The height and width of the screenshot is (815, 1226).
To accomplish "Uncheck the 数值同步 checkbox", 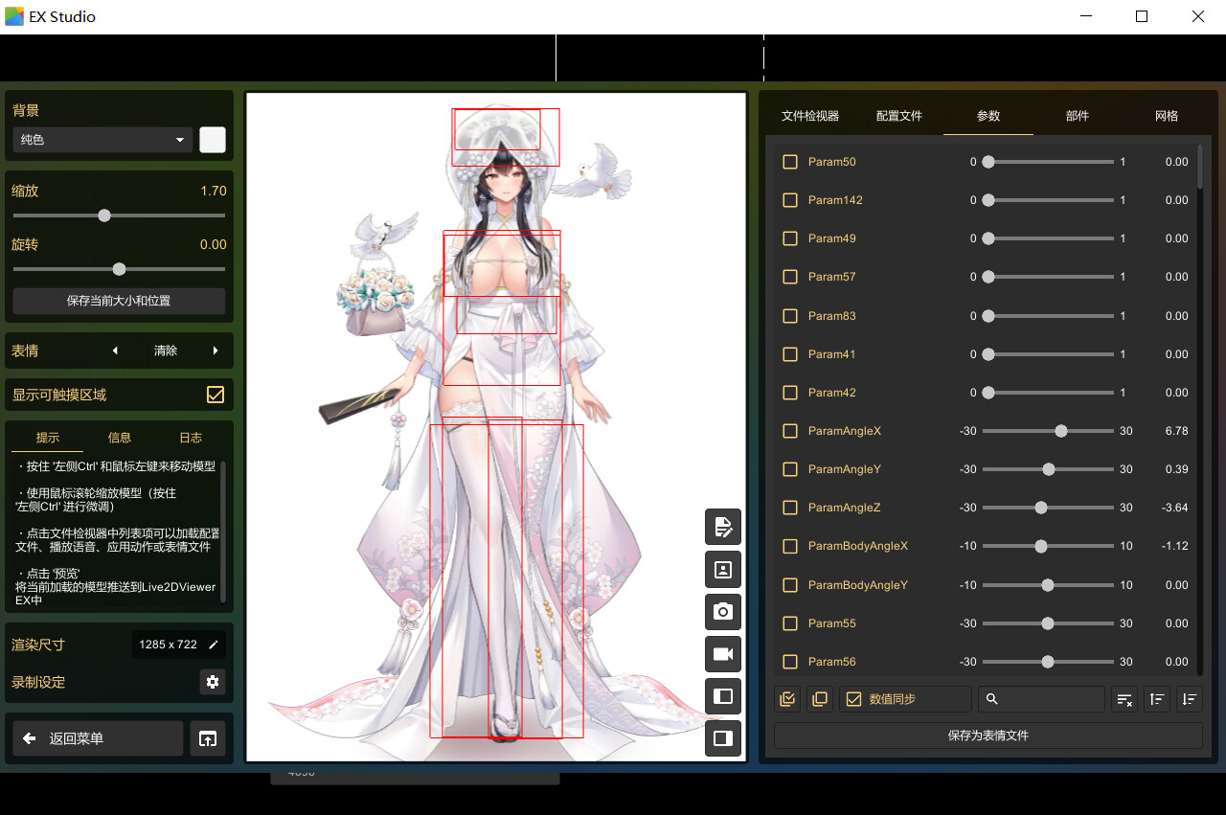I will coord(854,699).
